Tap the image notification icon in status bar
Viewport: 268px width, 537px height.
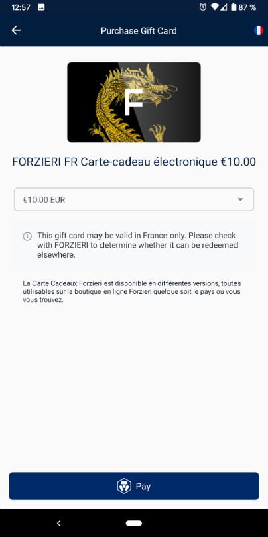click(41, 7)
